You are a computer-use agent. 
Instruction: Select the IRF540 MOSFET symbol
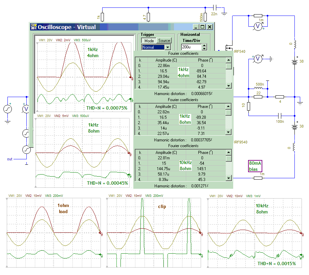coord(229,47)
